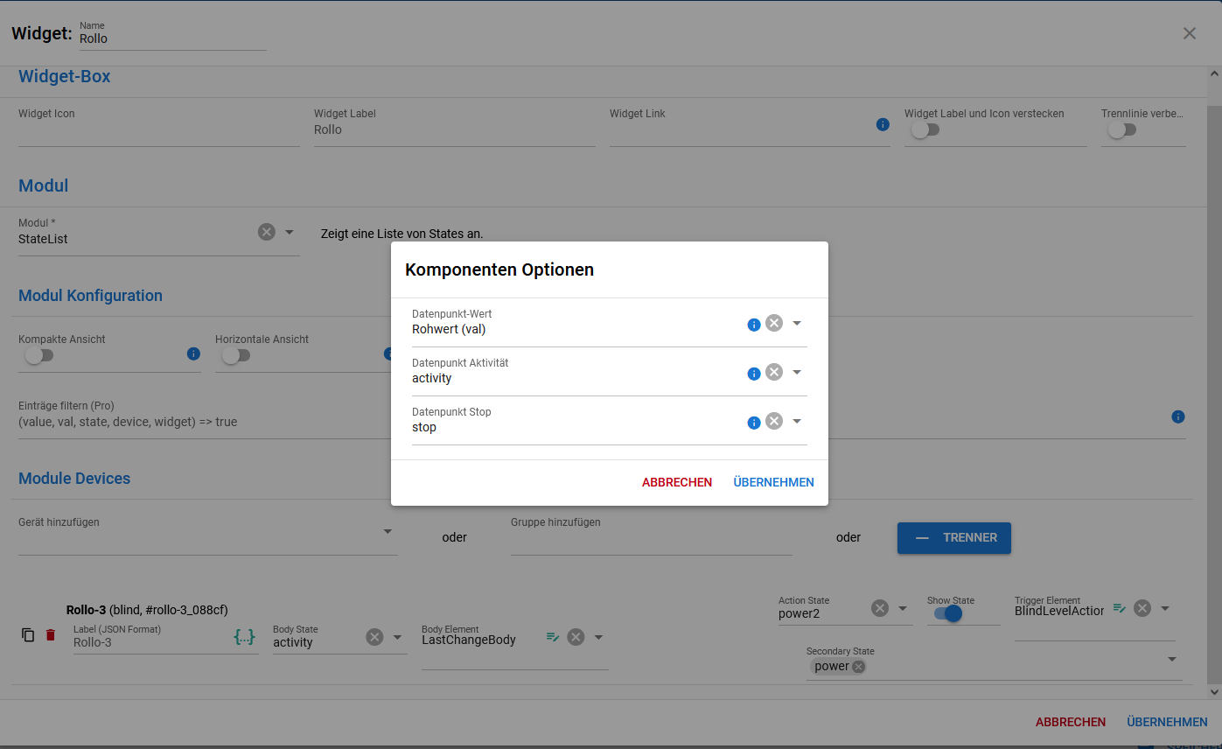
Task: Clear the Datenpunkt Aktivität value
Action: click(774, 372)
